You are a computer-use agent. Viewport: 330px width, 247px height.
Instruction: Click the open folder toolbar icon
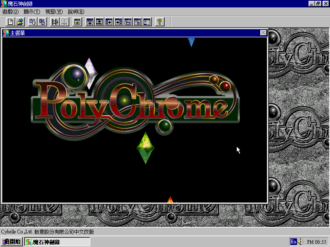(20, 22)
